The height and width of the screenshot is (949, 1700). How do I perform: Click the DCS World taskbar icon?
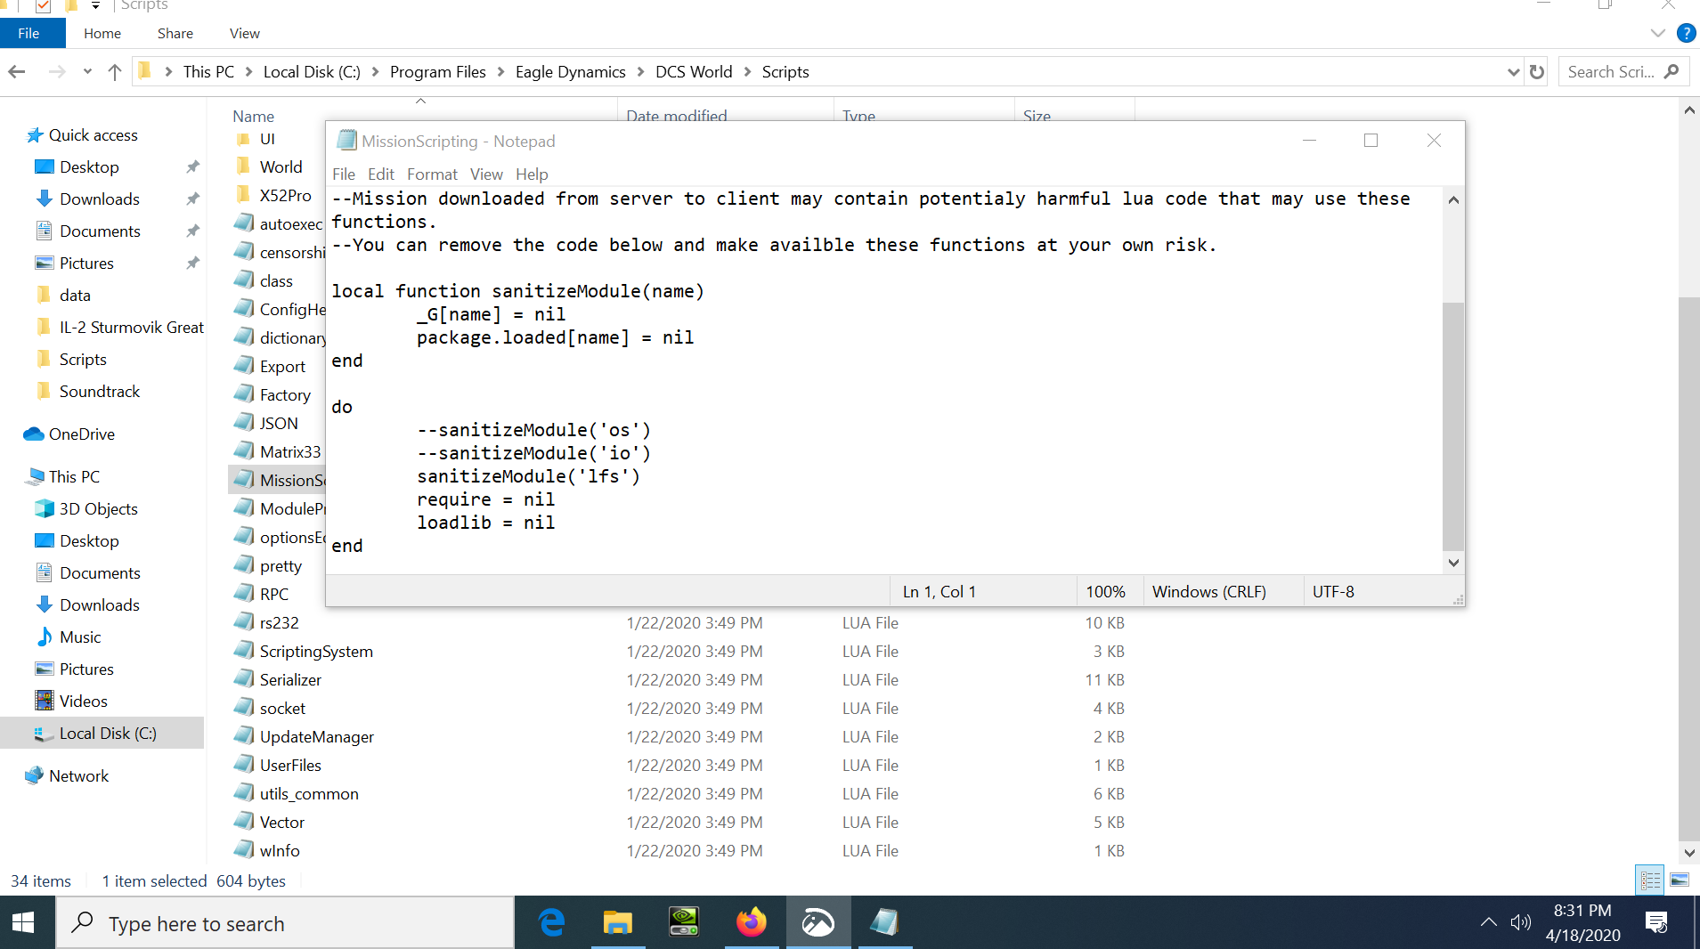(x=817, y=923)
